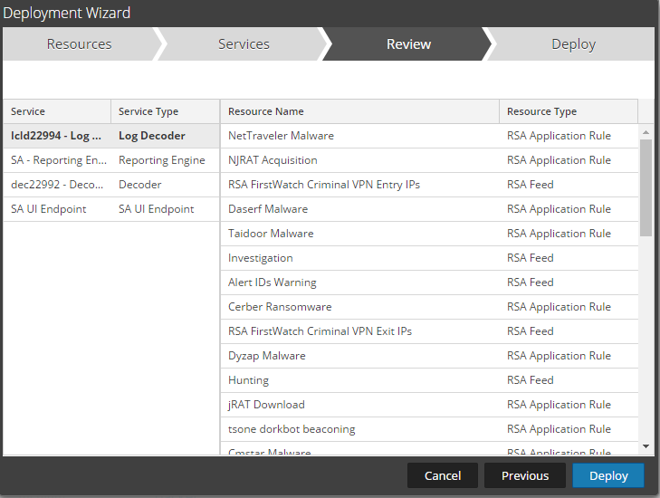Click the Deploy button
This screenshot has height=498, width=660.
pos(607,475)
